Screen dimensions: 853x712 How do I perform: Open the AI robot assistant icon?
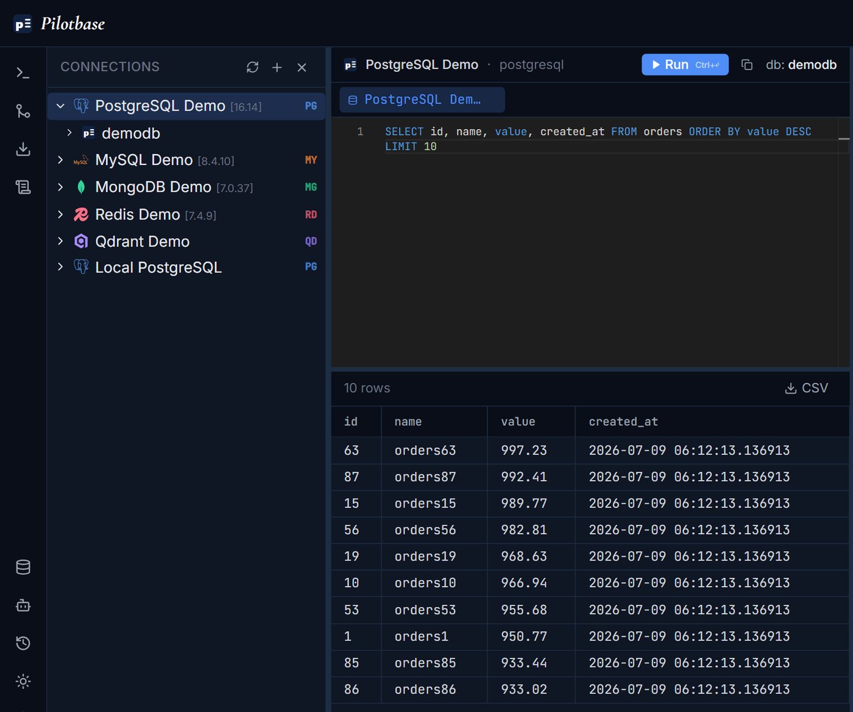[x=23, y=605]
